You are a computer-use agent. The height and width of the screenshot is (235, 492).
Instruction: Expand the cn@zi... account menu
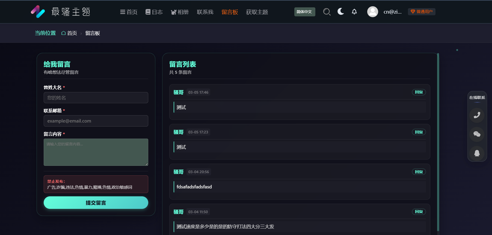pyautogui.click(x=392, y=12)
